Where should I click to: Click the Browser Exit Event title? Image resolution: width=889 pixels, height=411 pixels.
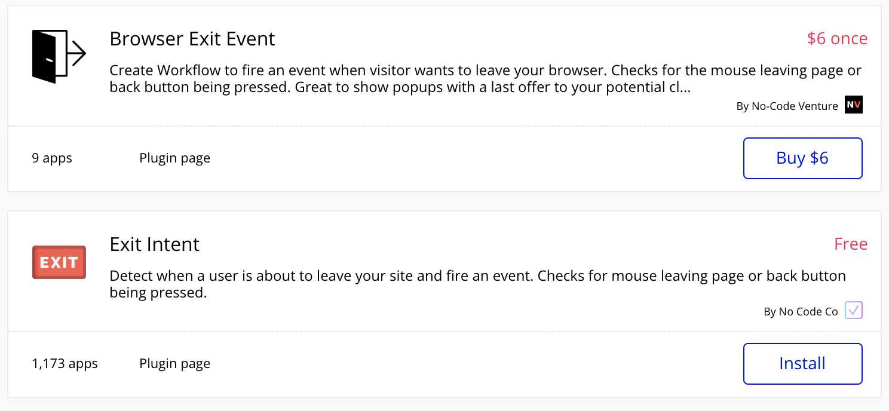[192, 39]
